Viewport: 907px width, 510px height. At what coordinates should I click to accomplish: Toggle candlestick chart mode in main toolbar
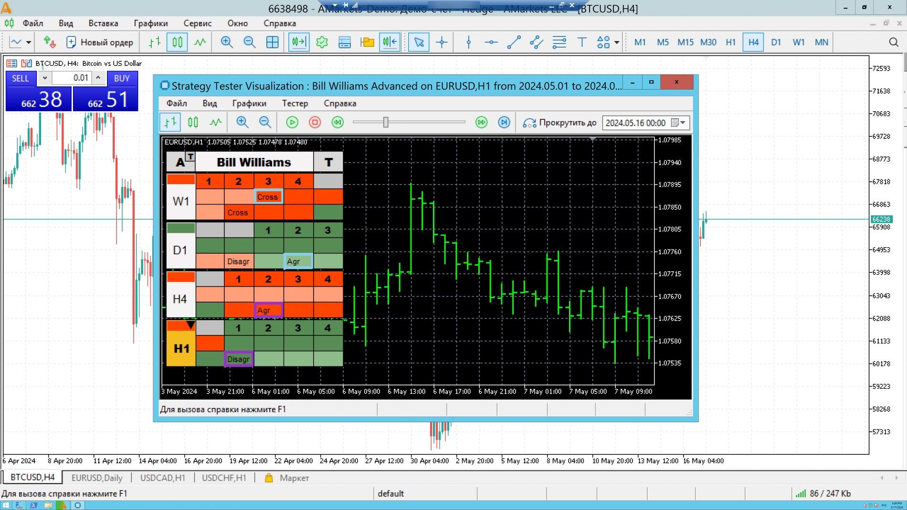177,42
